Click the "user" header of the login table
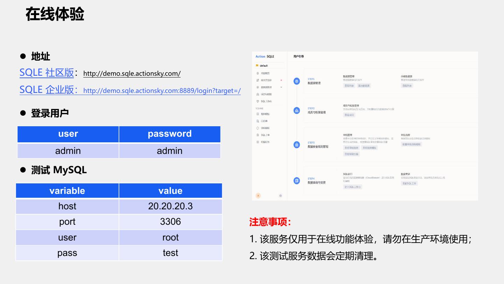The width and height of the screenshot is (504, 284). 68,134
